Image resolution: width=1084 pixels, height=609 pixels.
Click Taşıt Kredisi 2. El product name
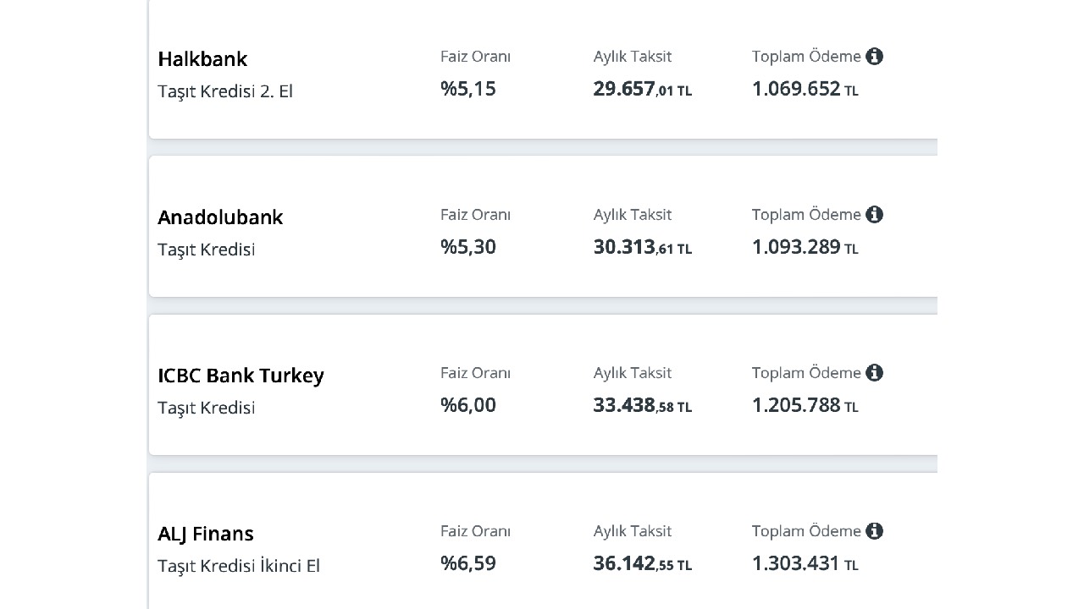[225, 91]
